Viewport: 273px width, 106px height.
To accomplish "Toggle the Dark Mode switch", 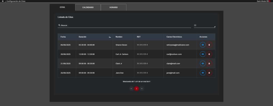I will pyautogui.click(x=268, y=1).
